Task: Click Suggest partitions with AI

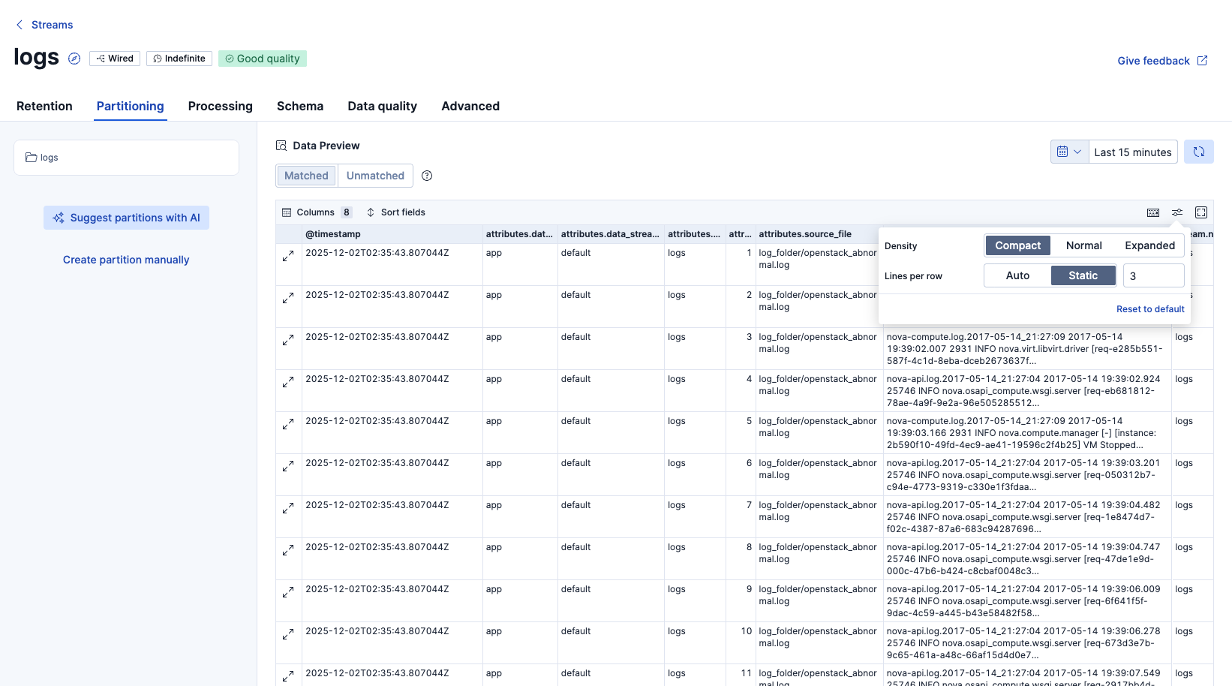Action: (x=126, y=218)
